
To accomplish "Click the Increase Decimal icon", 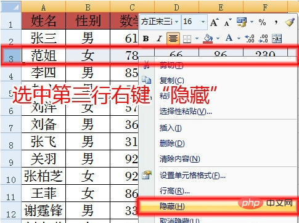I will [x=250, y=39].
